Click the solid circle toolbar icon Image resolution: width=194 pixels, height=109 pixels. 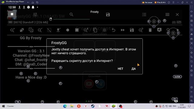(68, 30)
